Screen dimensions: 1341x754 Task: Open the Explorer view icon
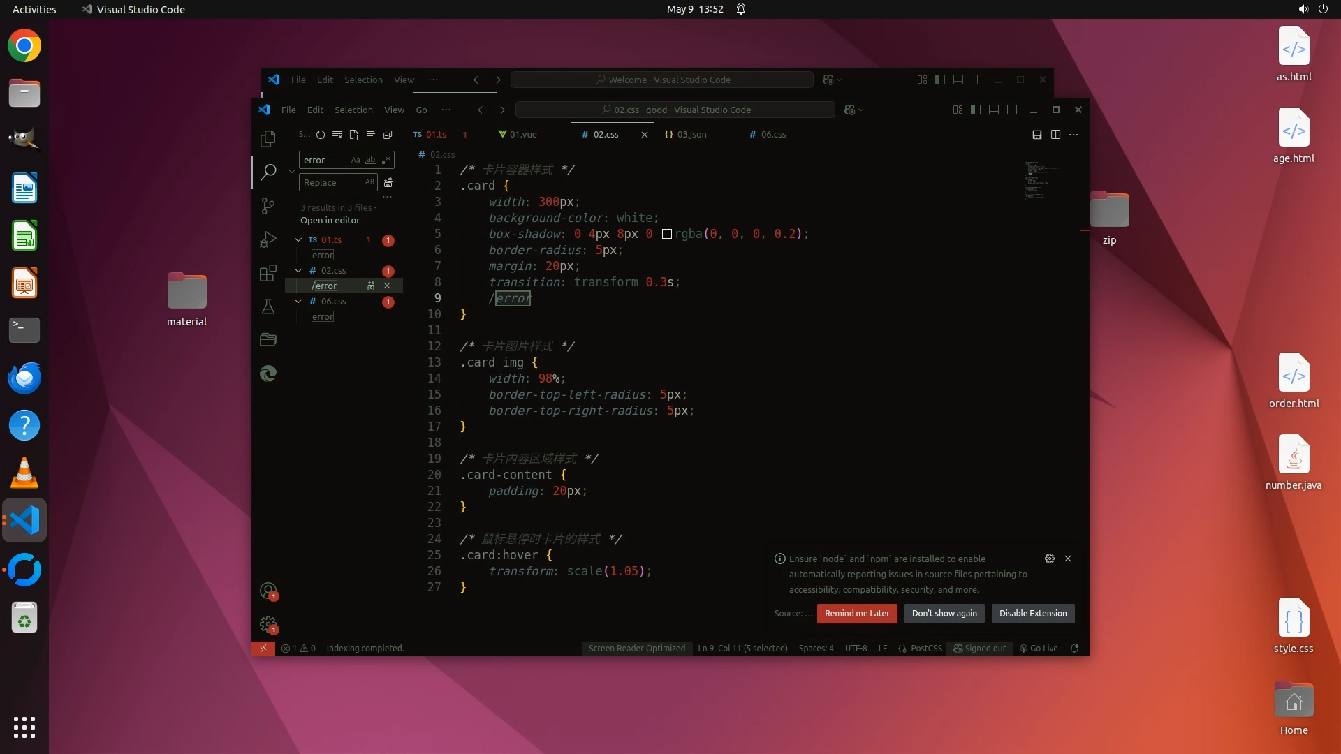coord(268,139)
